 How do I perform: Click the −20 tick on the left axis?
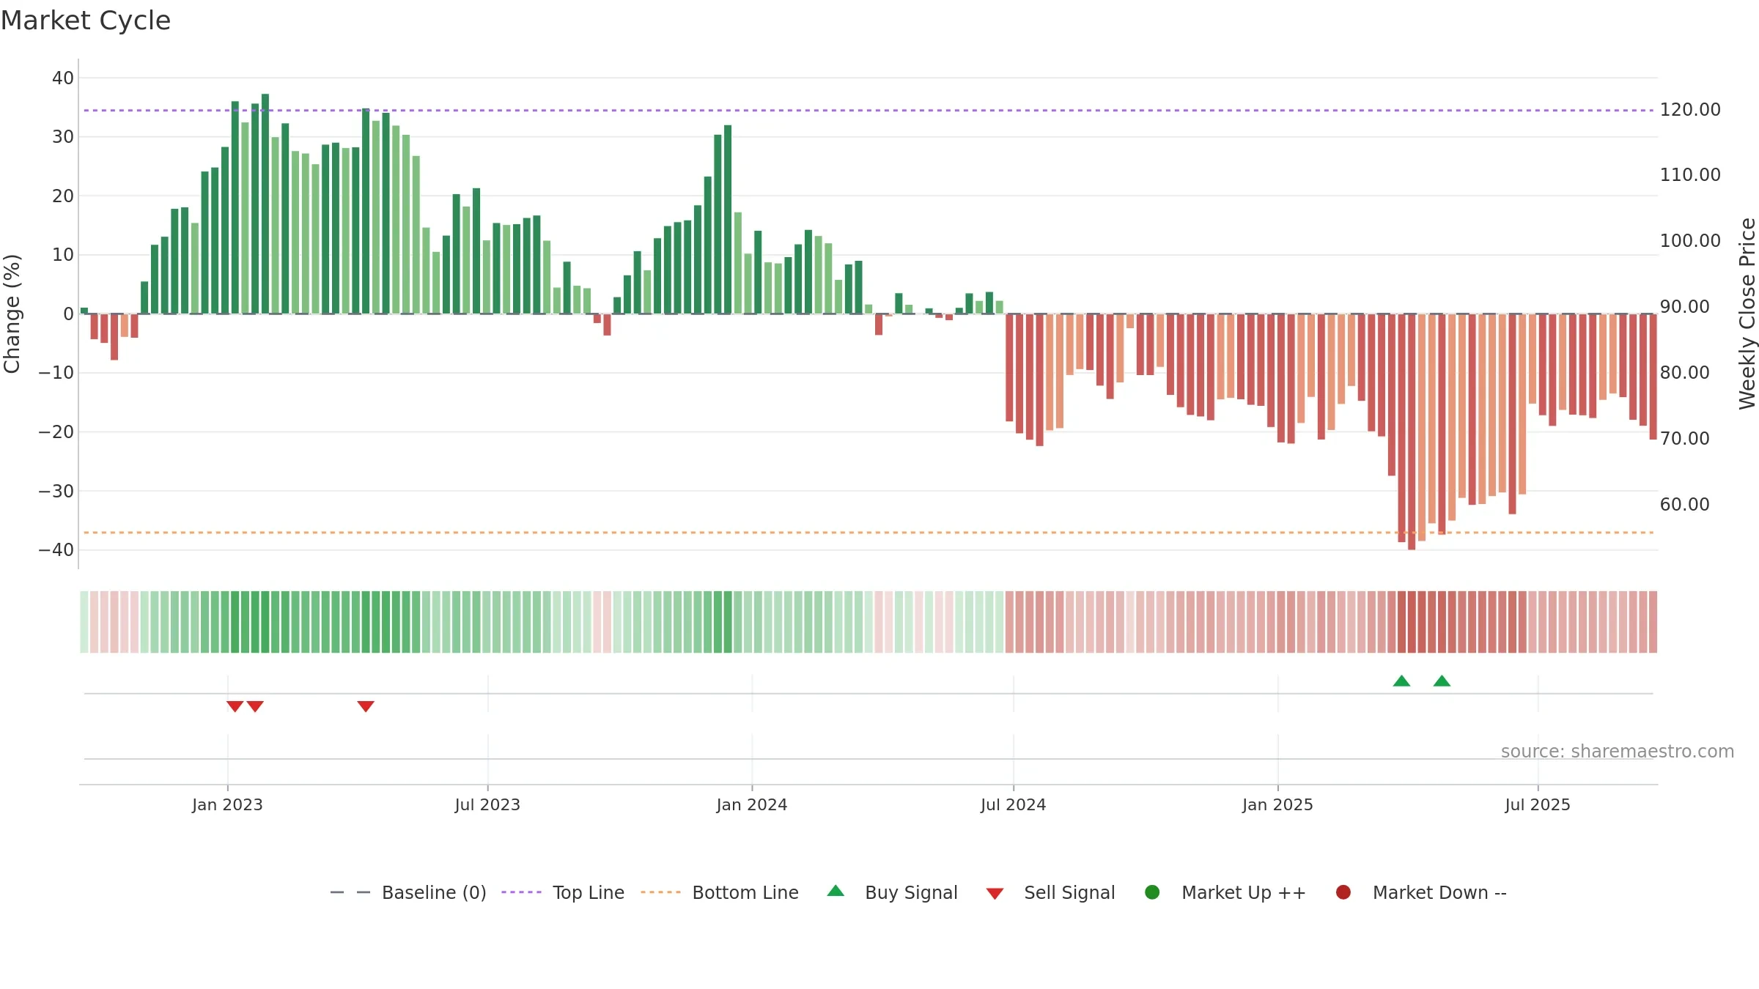56,431
